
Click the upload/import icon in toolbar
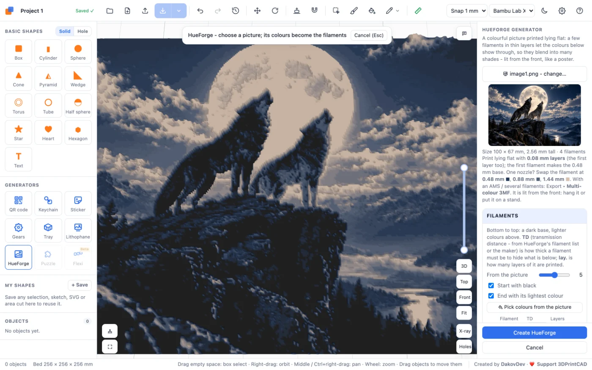point(145,11)
